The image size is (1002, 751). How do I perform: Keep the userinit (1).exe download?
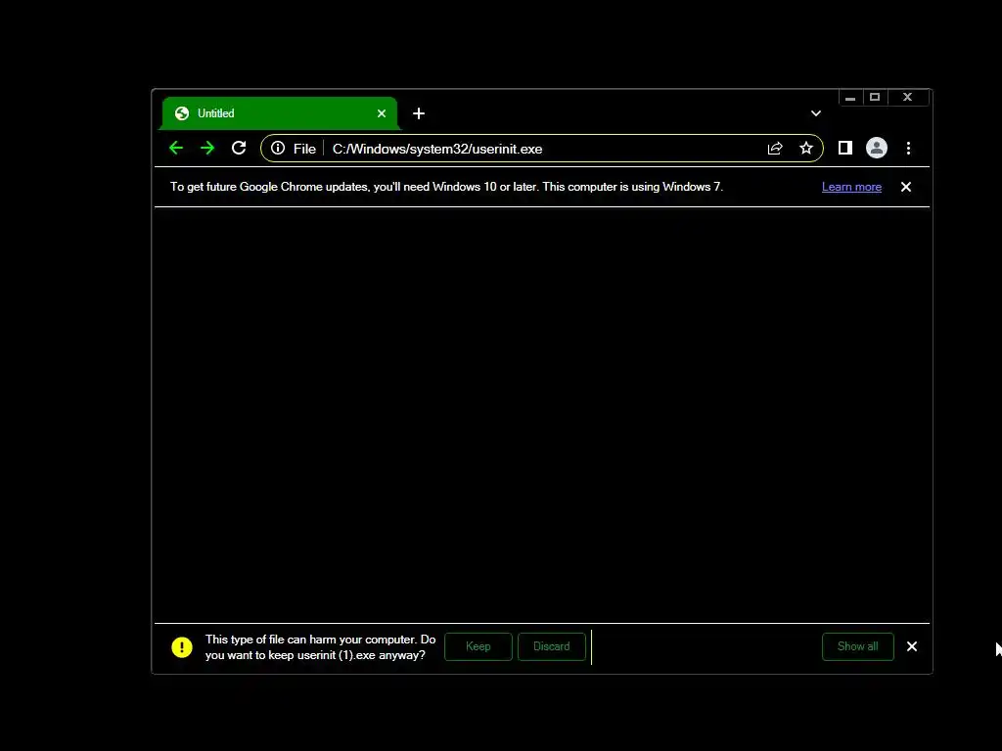click(x=478, y=647)
